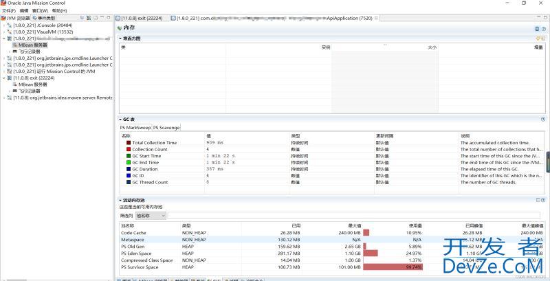Screen dimensions: 550x281
Task: Click JVM browser toolbar new connection icon
Action: pyautogui.click(x=89, y=18)
